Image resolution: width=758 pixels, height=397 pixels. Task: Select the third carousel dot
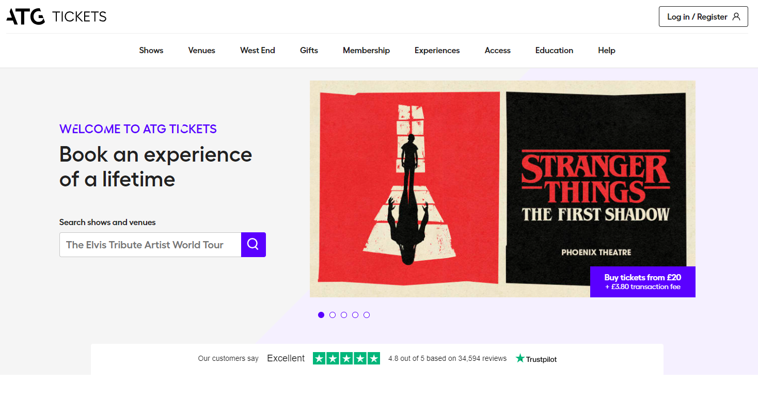point(344,315)
